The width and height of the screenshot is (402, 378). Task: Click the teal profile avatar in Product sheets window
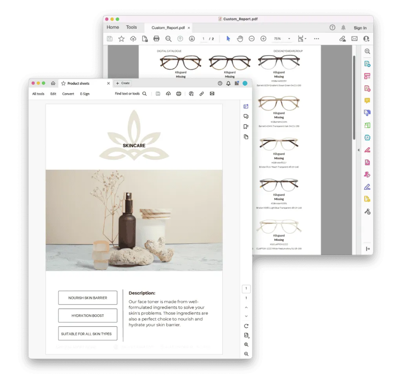(245, 83)
